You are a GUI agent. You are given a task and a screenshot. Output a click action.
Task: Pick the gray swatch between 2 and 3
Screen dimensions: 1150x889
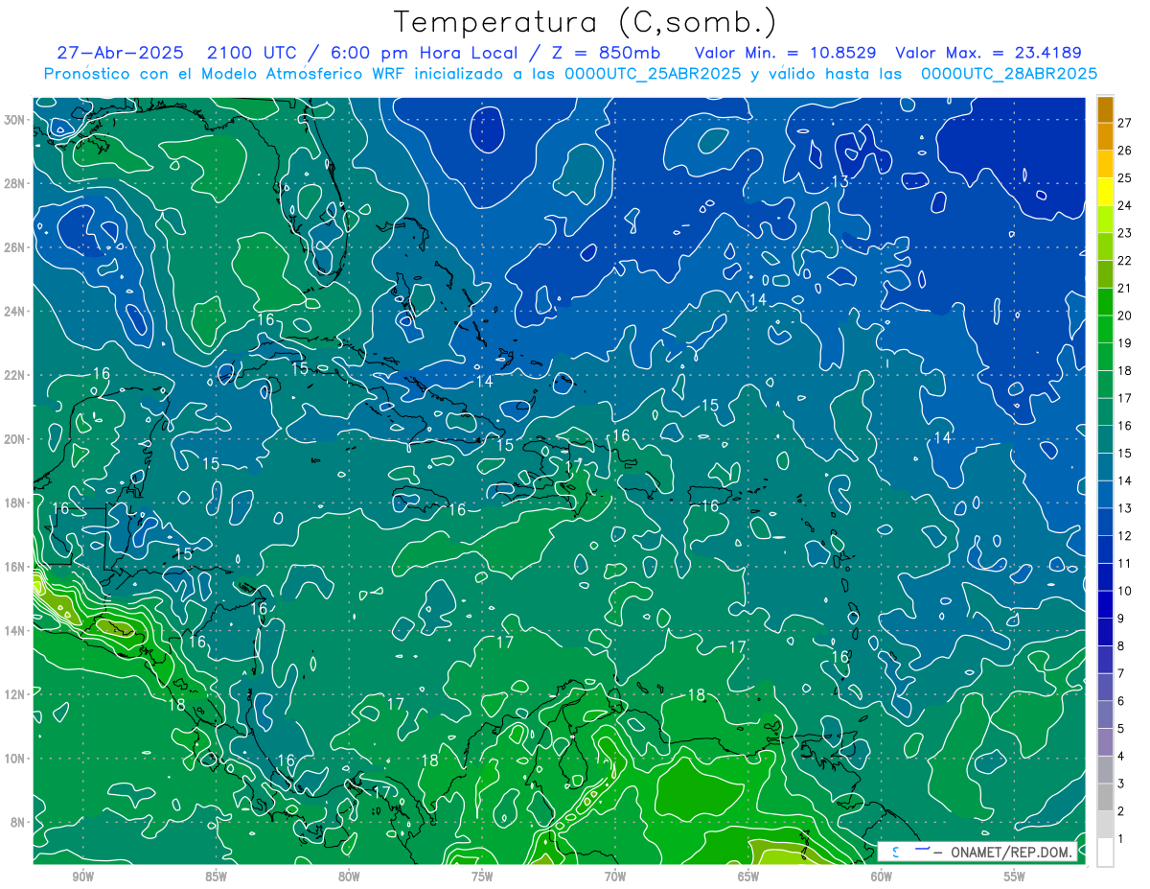point(1105,798)
